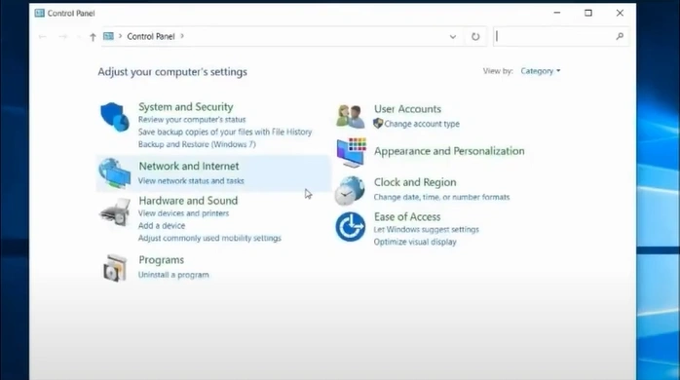Image resolution: width=680 pixels, height=380 pixels.
Task: Open the Ease of Access icon
Action: click(x=351, y=227)
